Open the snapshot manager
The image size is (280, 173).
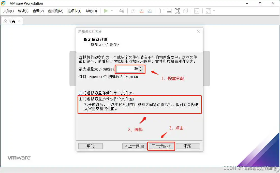tap(150, 11)
